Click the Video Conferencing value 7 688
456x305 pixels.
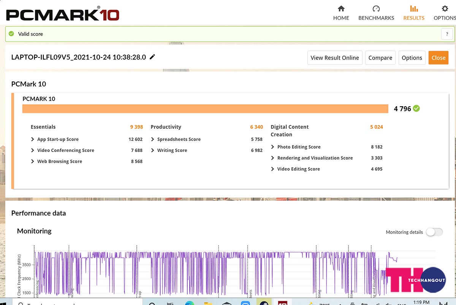[137, 150]
